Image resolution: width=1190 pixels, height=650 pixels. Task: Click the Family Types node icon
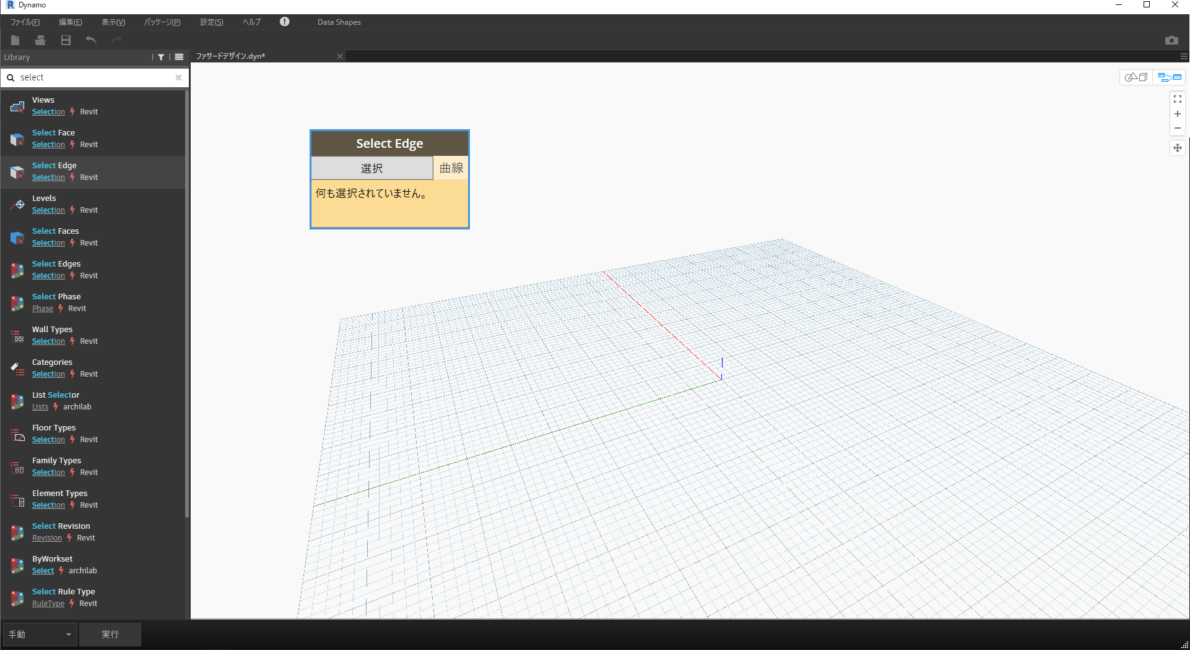click(17, 467)
